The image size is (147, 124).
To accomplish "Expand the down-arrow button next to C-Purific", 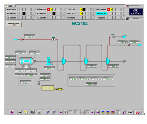I will pyautogui.click(x=93, y=9).
